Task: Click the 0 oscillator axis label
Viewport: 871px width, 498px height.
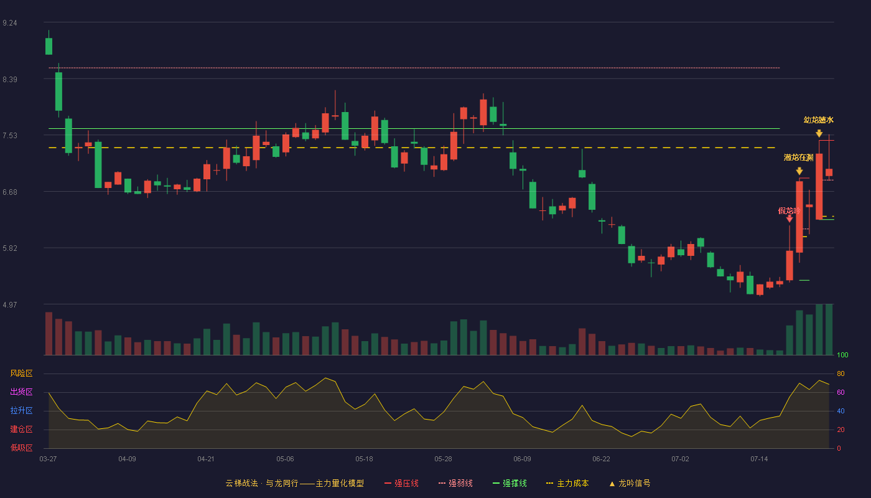Action: pos(839,448)
